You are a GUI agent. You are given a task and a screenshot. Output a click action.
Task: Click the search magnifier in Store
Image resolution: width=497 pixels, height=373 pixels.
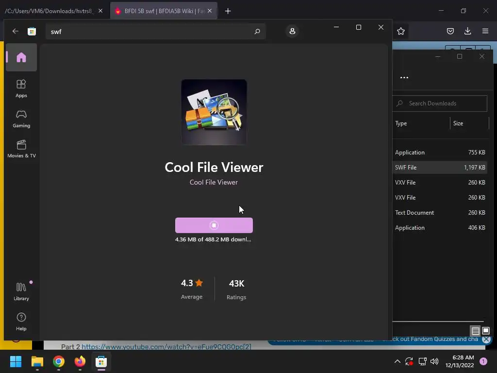pyautogui.click(x=257, y=32)
